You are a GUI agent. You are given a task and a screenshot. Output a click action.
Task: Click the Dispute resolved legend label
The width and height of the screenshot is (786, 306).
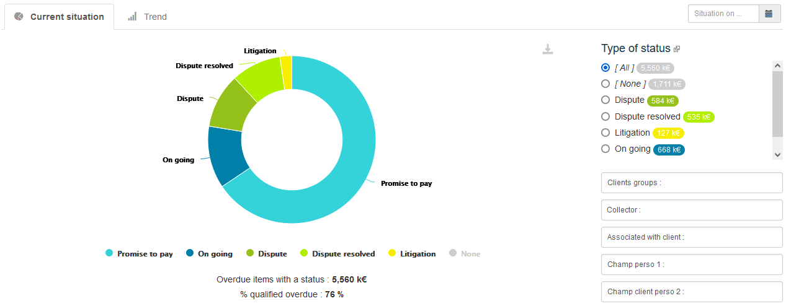(343, 254)
